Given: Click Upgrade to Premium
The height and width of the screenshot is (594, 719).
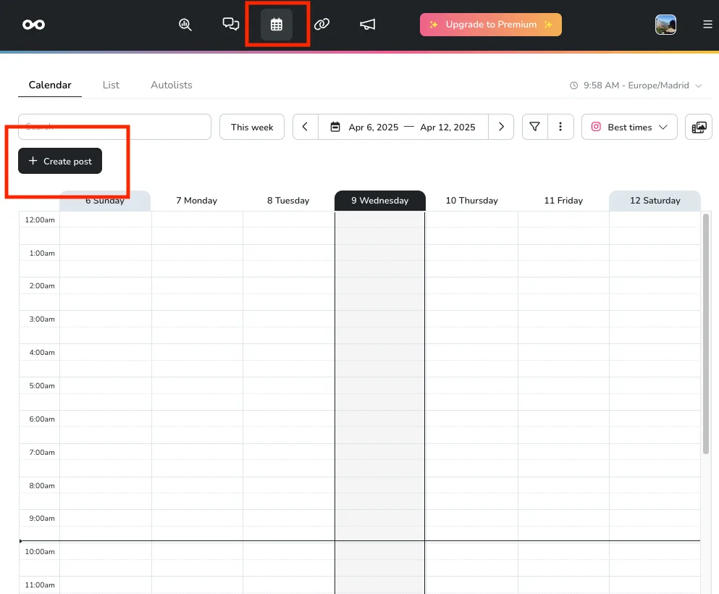Looking at the screenshot, I should 490,24.
